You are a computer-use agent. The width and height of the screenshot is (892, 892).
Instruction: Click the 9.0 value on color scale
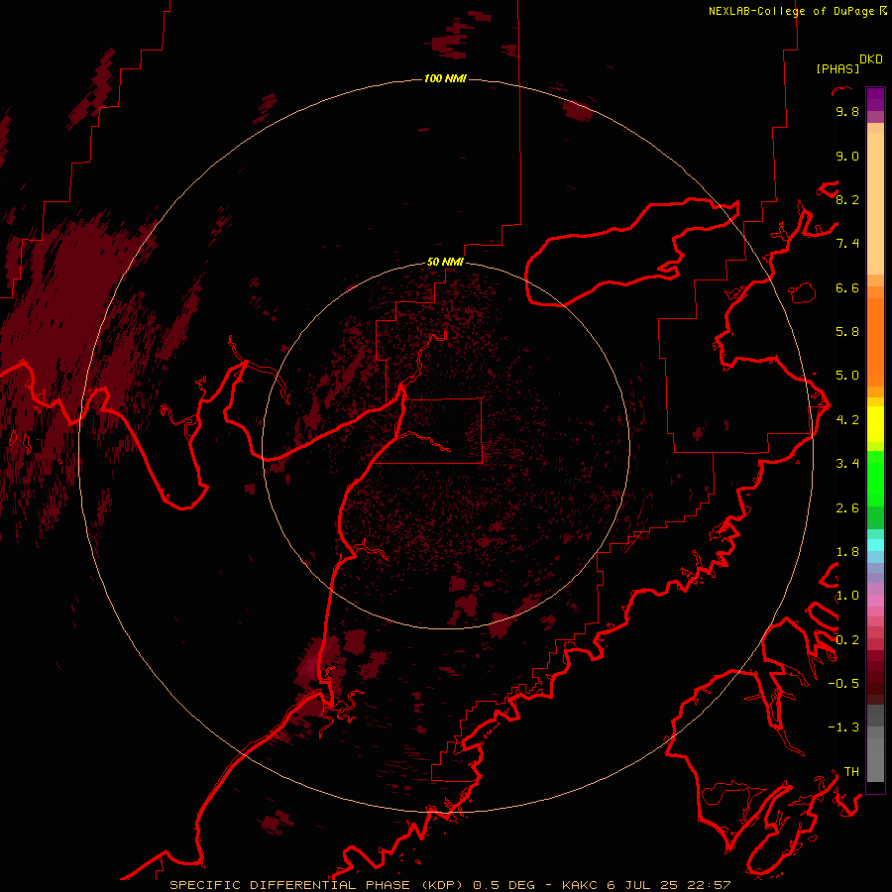tap(847, 157)
